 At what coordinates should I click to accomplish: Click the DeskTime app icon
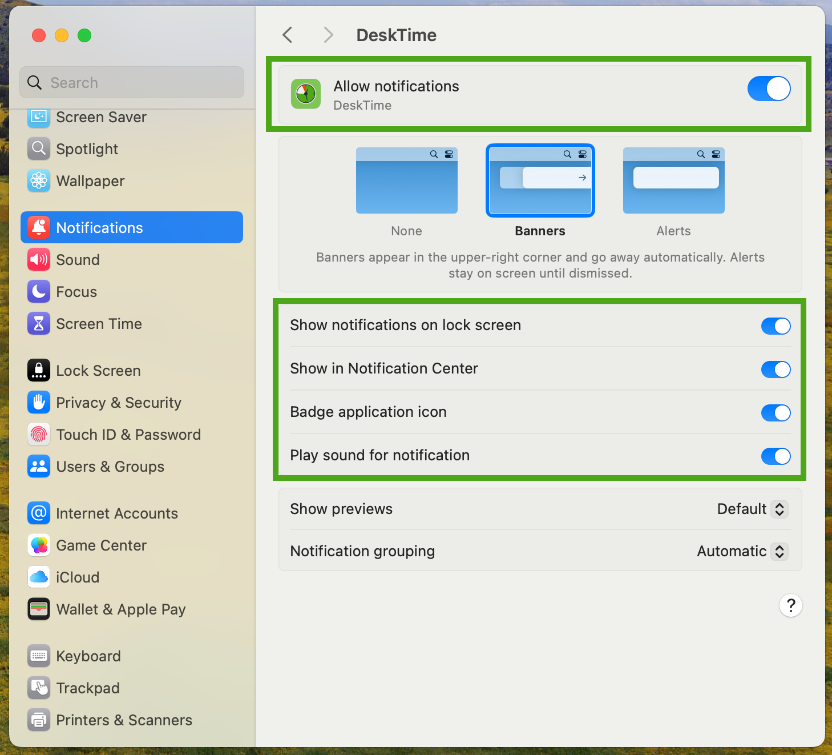tap(306, 94)
